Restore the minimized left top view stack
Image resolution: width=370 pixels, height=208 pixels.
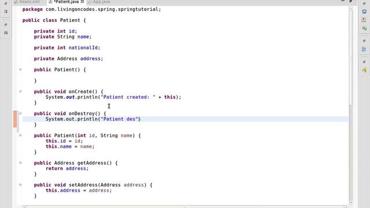coord(6,3)
